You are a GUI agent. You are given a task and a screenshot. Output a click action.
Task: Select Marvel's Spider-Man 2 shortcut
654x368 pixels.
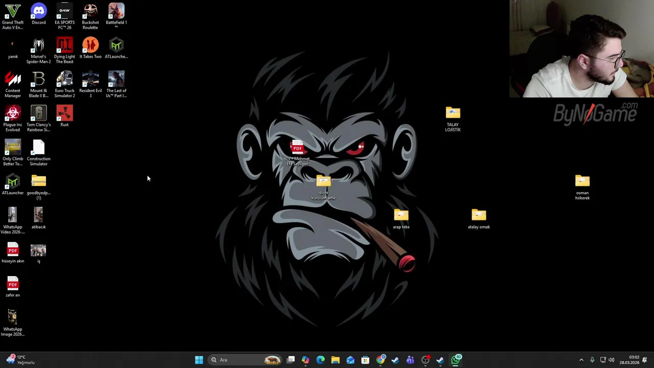(38, 51)
